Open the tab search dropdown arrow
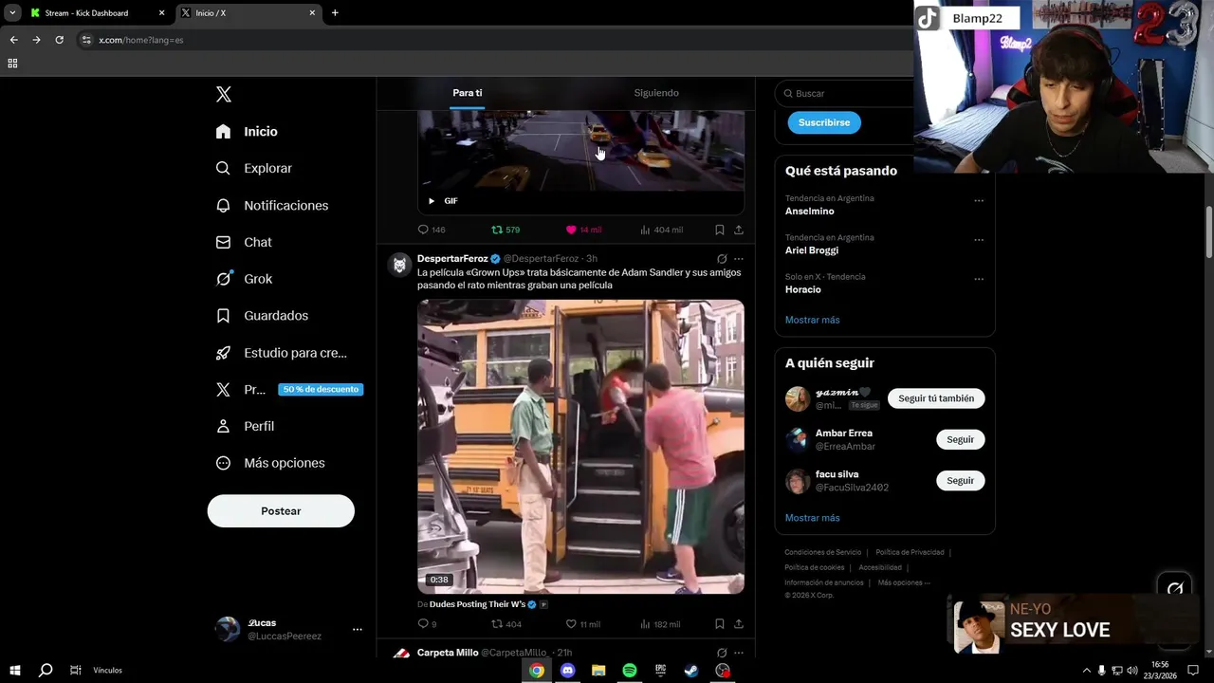Image resolution: width=1214 pixels, height=683 pixels. click(12, 13)
